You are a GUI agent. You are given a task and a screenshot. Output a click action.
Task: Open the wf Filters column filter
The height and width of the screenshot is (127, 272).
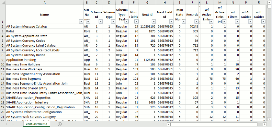pos(237,21)
